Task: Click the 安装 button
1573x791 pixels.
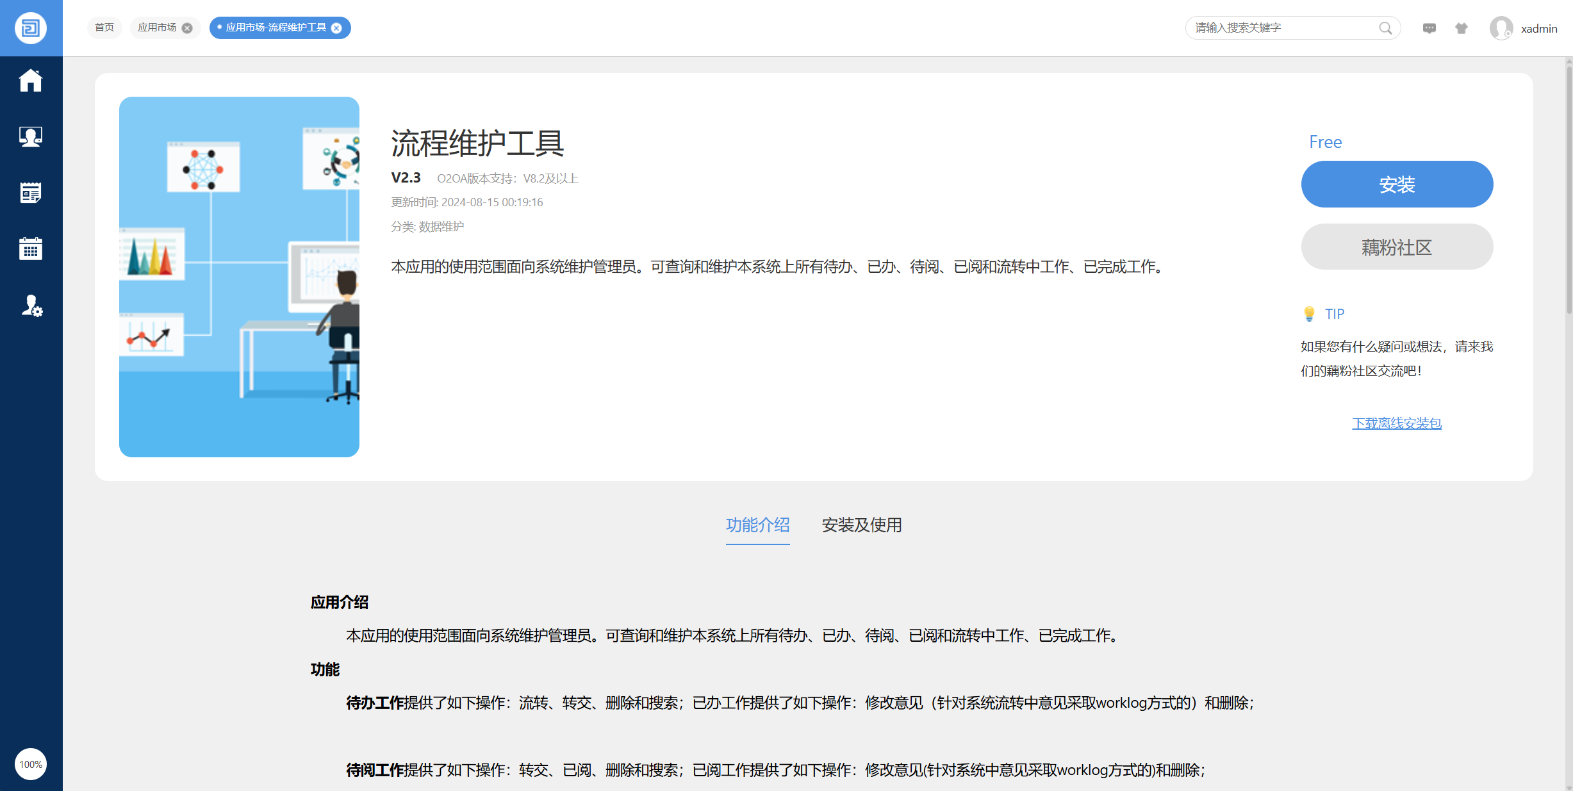Action: click(x=1397, y=184)
